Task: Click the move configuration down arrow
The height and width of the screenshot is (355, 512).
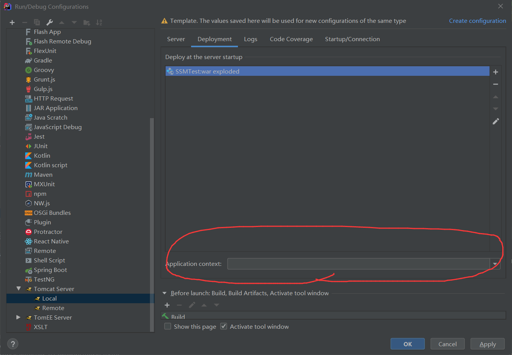Action: (x=74, y=23)
